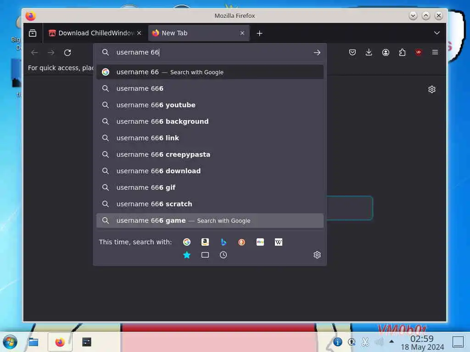This screenshot has height=352, width=470.
Task: Open the Extensions panel
Action: point(402,53)
